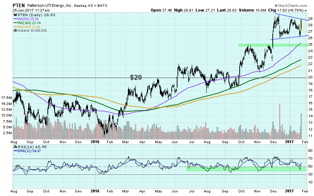The image size is (314, 196).
Task: Click the $20 price level annotation
Action: (136, 77)
